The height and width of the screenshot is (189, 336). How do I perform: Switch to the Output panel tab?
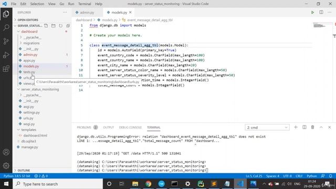click(x=109, y=127)
